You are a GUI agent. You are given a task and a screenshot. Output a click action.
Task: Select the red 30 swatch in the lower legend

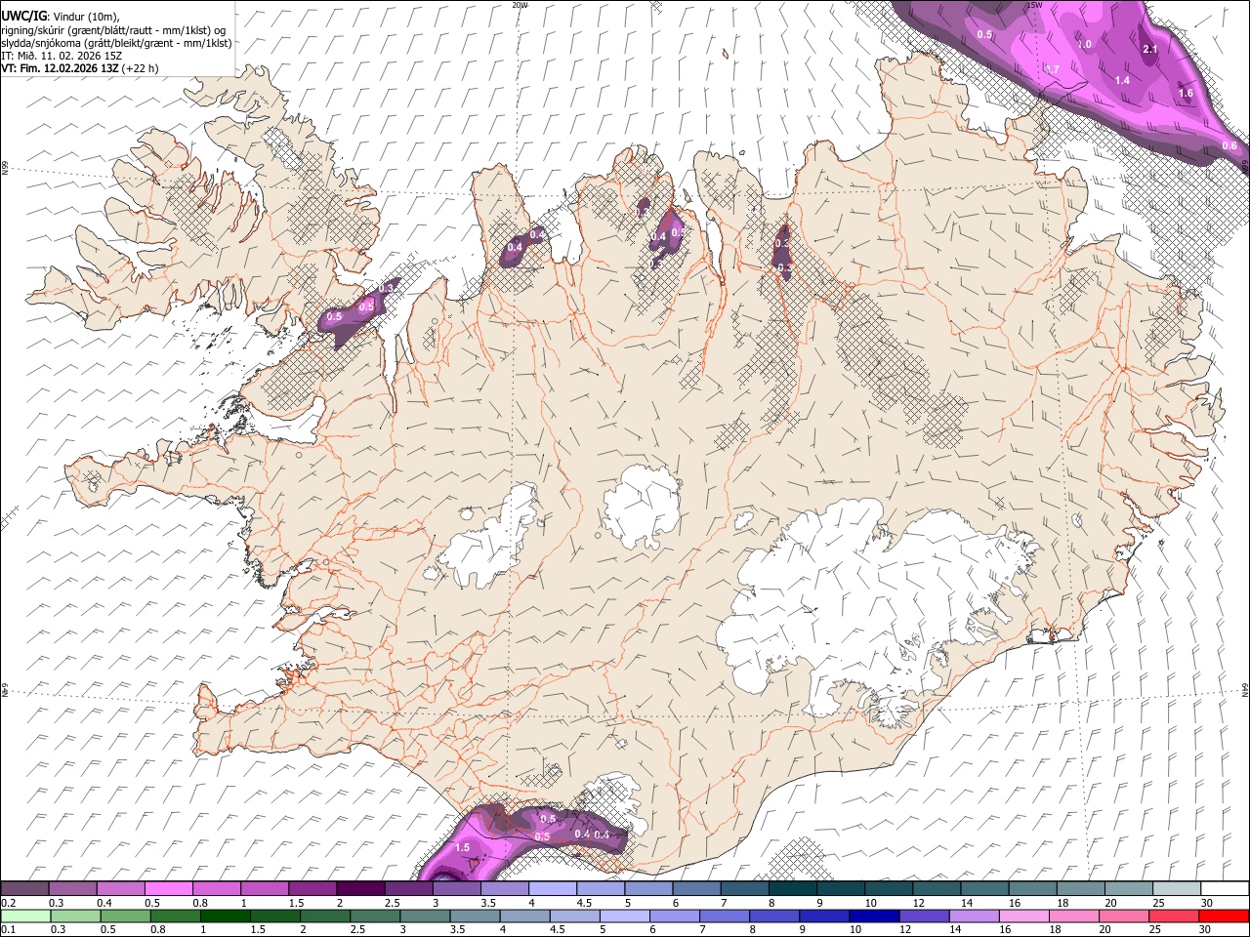(x=1223, y=917)
